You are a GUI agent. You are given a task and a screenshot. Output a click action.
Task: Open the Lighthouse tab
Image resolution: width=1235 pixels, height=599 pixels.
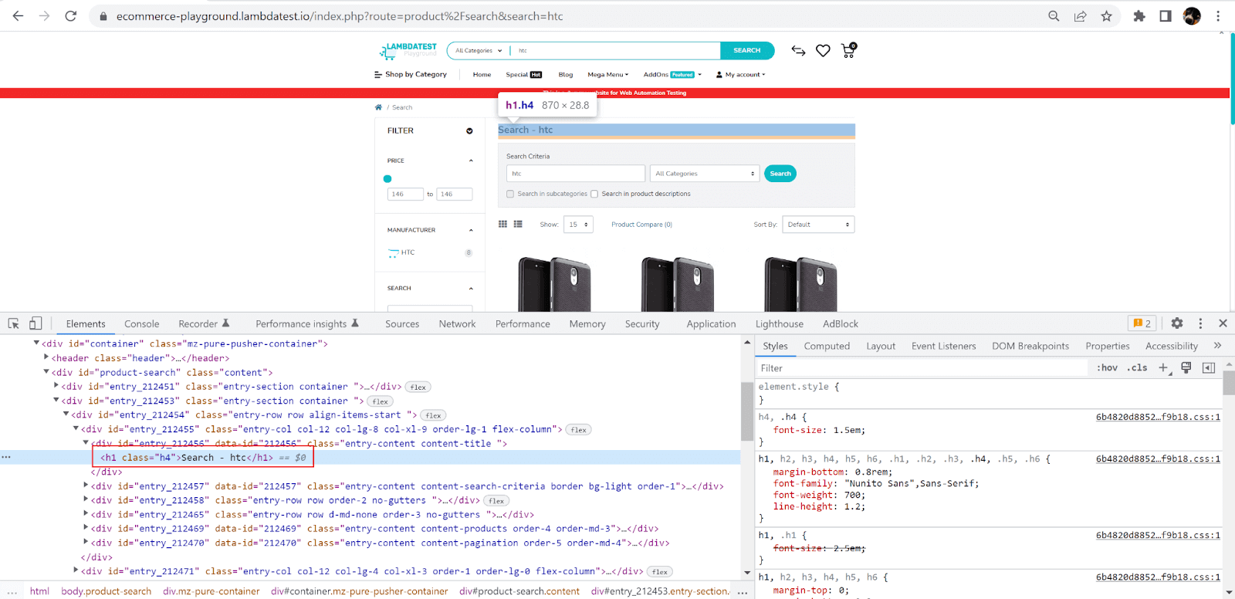[x=779, y=324]
